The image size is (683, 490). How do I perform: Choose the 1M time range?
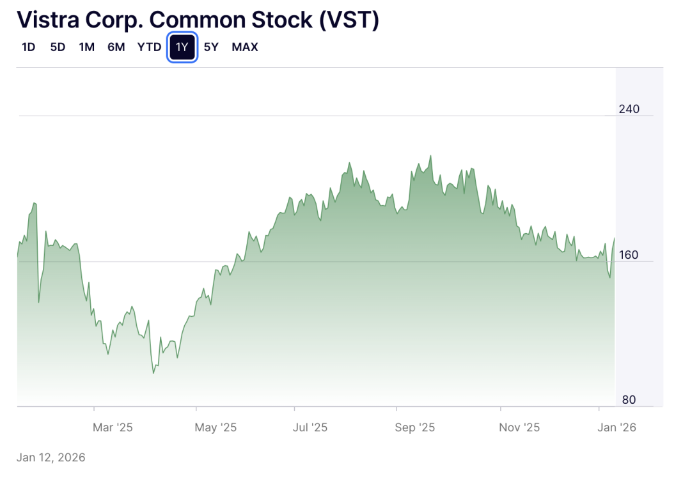87,47
